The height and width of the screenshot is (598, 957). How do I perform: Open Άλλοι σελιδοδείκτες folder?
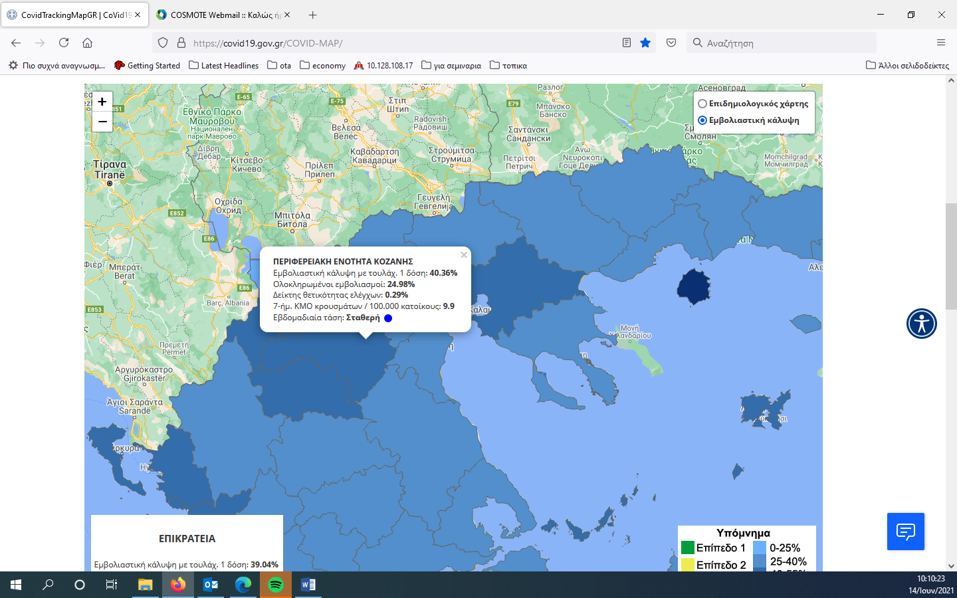tap(907, 65)
